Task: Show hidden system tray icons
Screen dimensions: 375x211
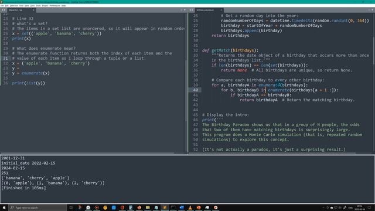Action: [323, 207]
